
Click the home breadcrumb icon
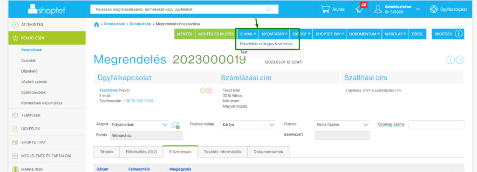(x=96, y=24)
